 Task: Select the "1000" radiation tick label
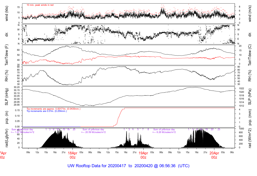tap(241, 129)
